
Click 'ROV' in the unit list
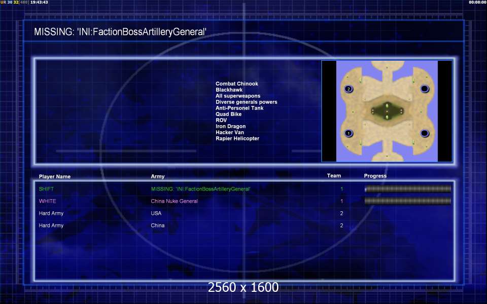point(221,120)
